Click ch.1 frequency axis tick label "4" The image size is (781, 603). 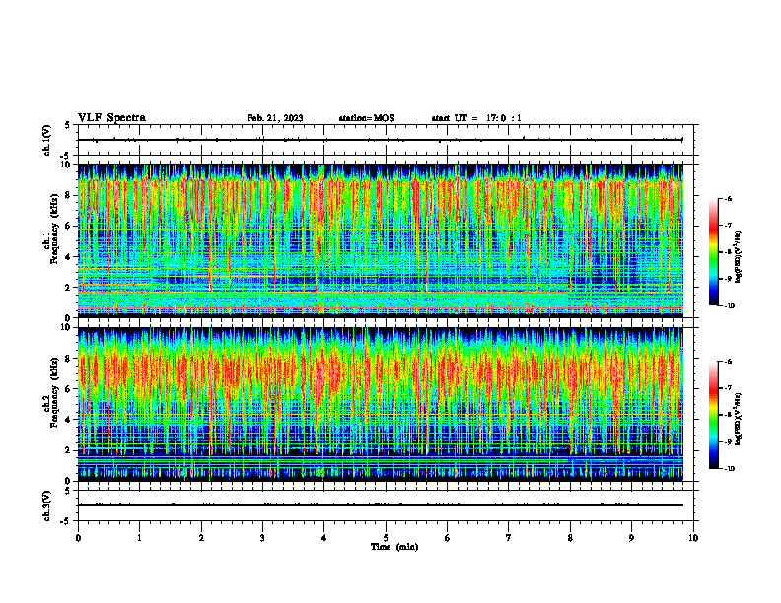[x=69, y=257]
